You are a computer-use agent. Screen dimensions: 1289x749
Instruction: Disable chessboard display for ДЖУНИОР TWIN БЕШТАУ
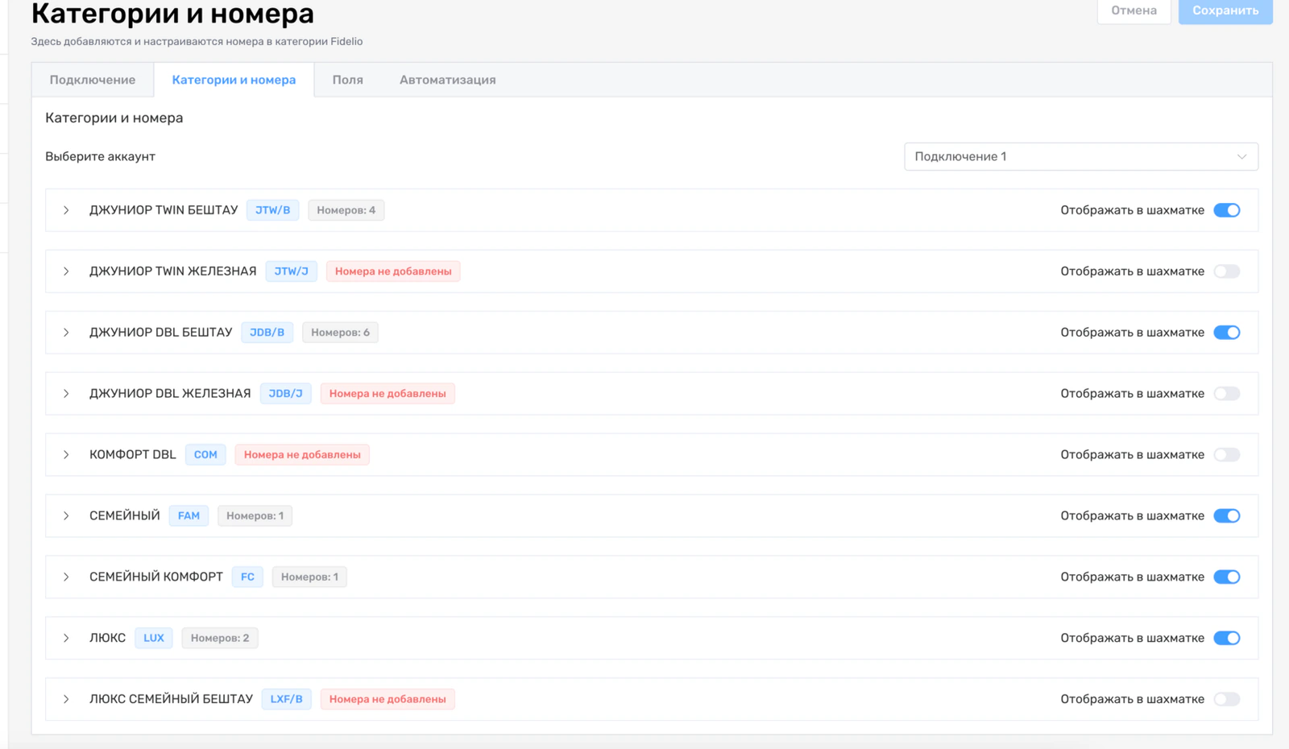(1227, 210)
